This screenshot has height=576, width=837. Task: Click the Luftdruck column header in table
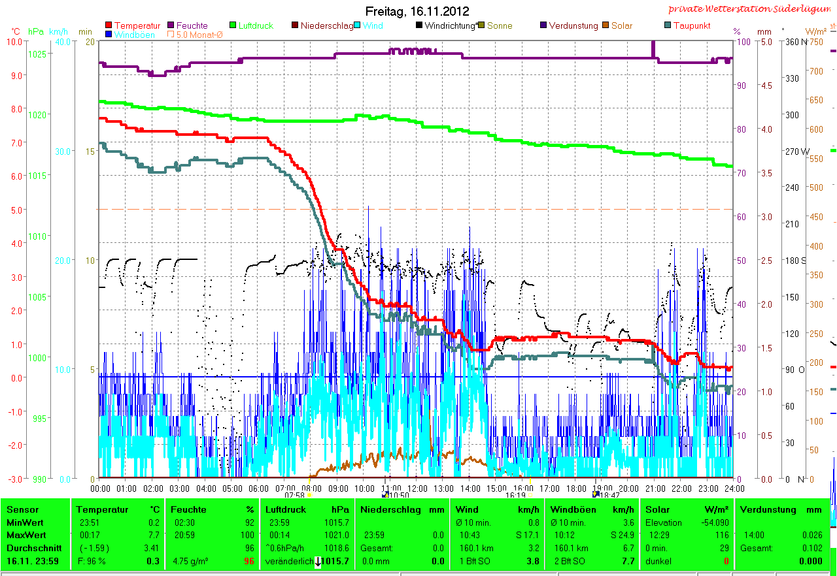(x=286, y=509)
